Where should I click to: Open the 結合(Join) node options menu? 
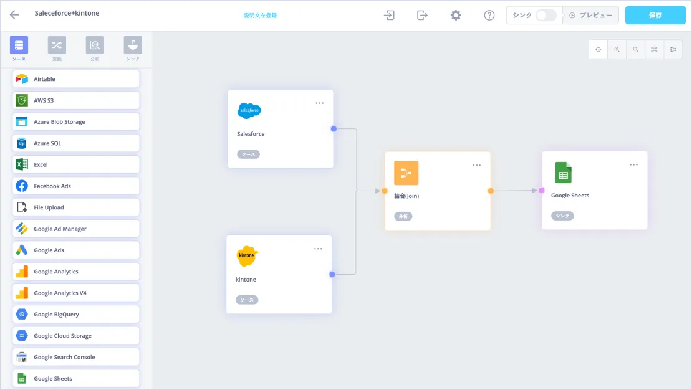[476, 166]
